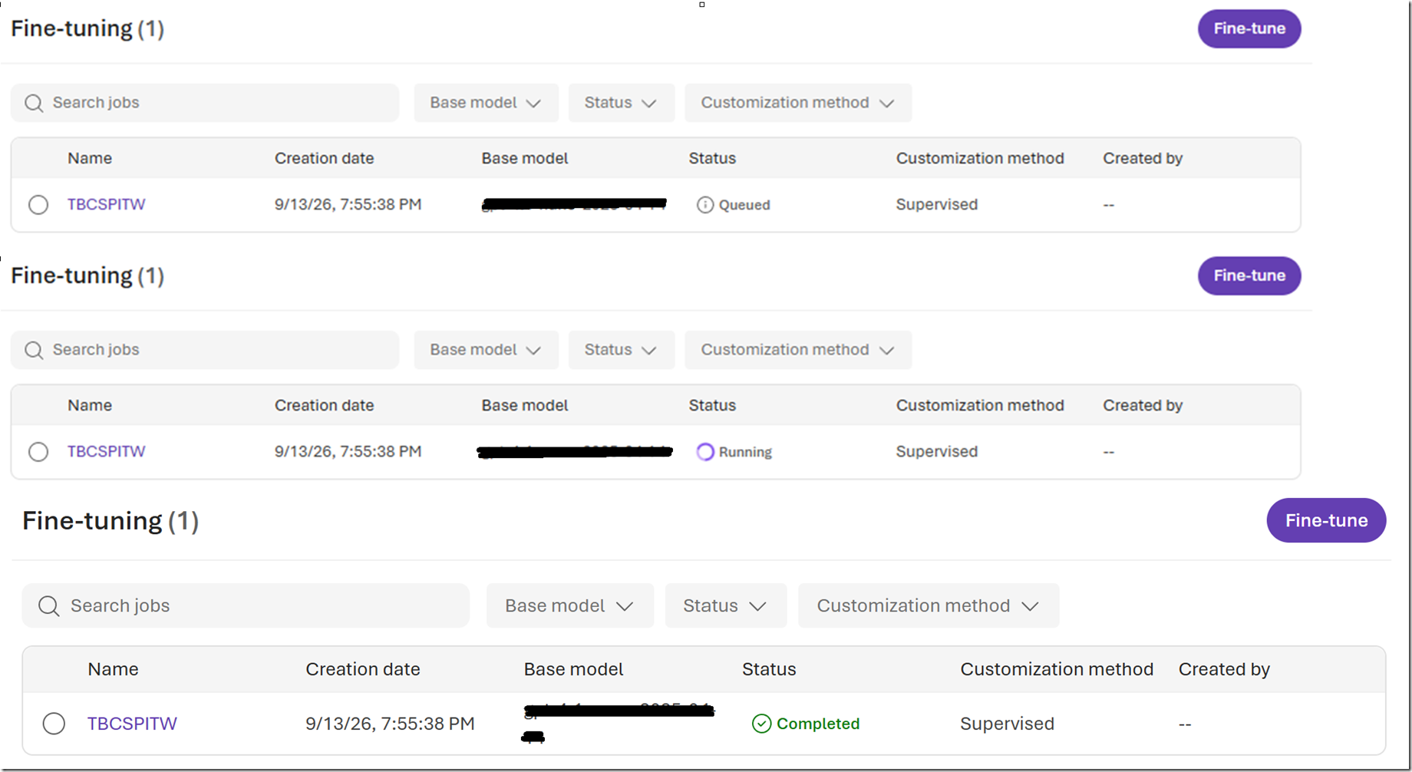Open the TBCSPITW job with Running status
The image size is (1412, 772).
(x=106, y=452)
